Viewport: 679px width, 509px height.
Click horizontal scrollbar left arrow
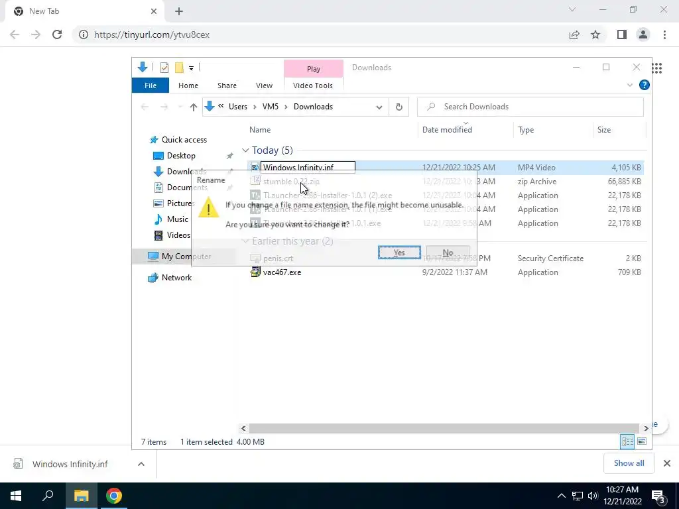pos(243,428)
